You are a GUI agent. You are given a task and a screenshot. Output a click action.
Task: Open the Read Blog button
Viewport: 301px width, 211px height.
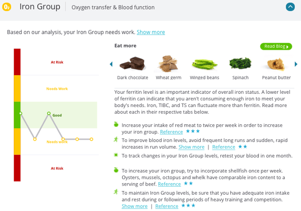(276, 46)
